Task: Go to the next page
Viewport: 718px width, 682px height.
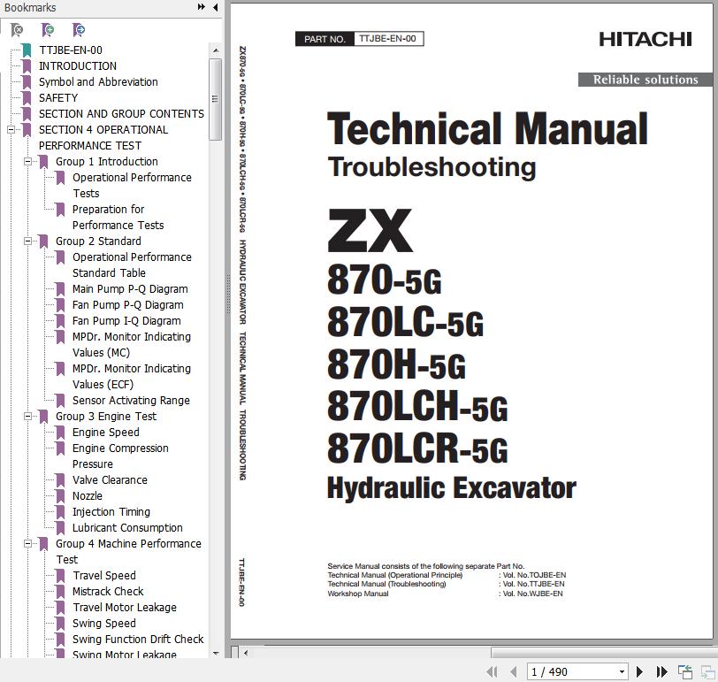Action: click(x=639, y=672)
